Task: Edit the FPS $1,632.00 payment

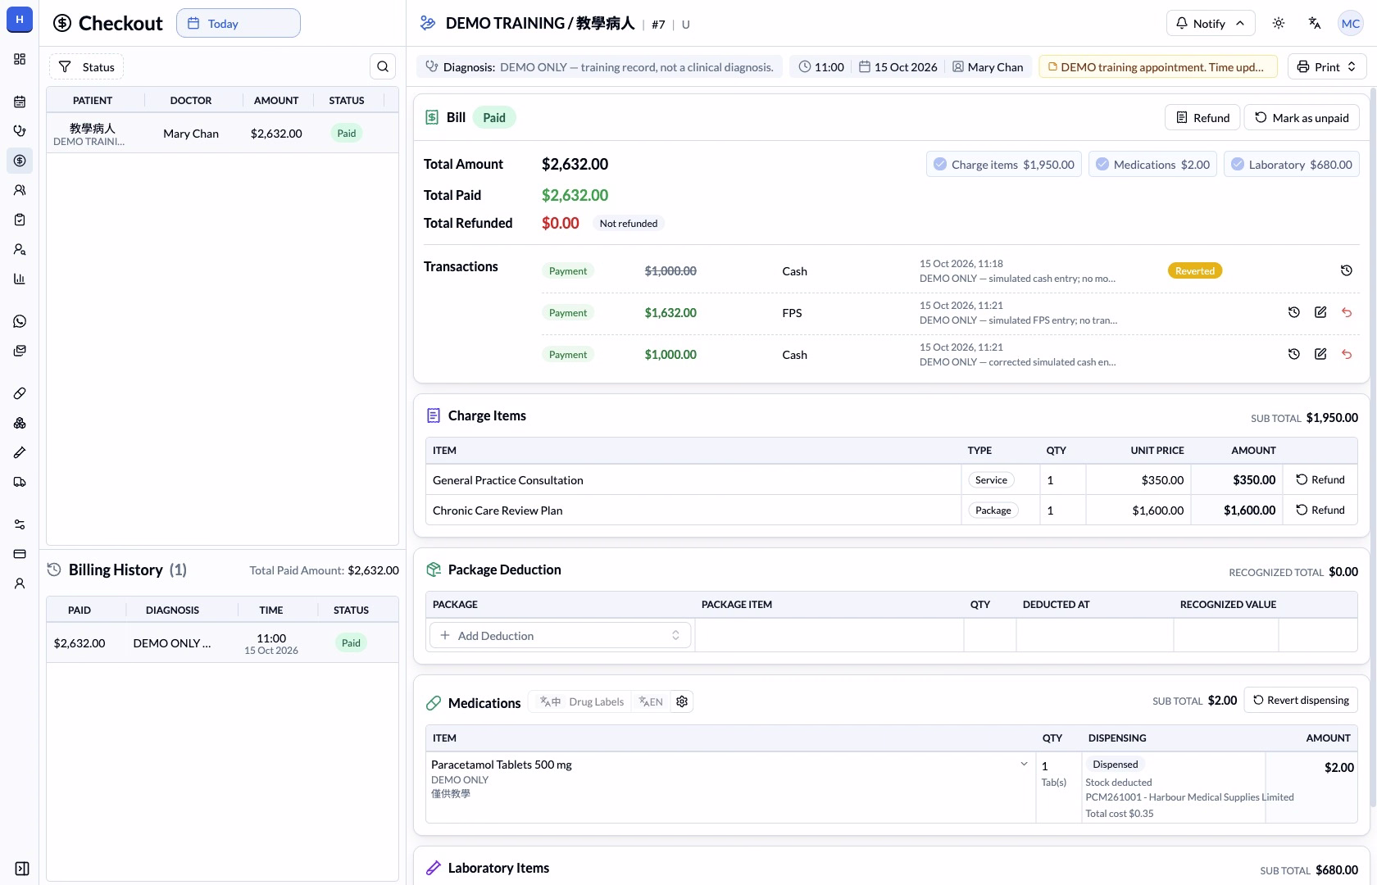Action: (1320, 312)
